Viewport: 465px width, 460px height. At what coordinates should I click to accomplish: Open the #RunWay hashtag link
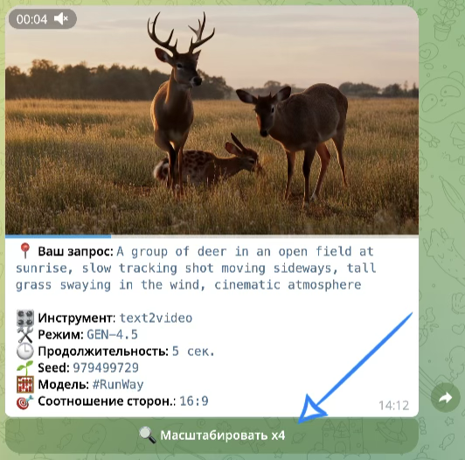coord(118,385)
